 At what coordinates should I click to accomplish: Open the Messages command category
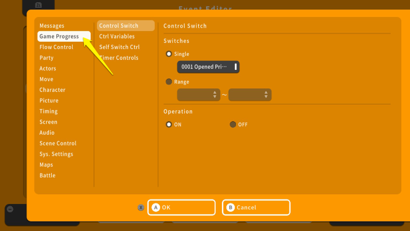pos(52,26)
